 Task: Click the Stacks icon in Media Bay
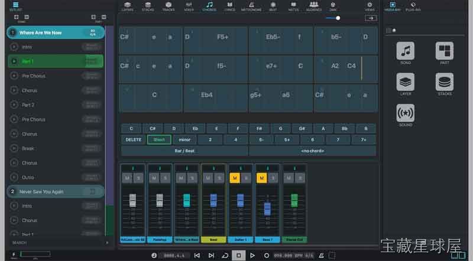pos(445,81)
